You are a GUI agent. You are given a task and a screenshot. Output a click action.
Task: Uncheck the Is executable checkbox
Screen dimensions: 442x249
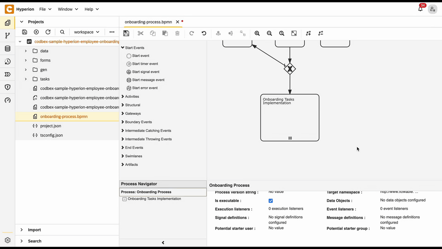pos(271,201)
